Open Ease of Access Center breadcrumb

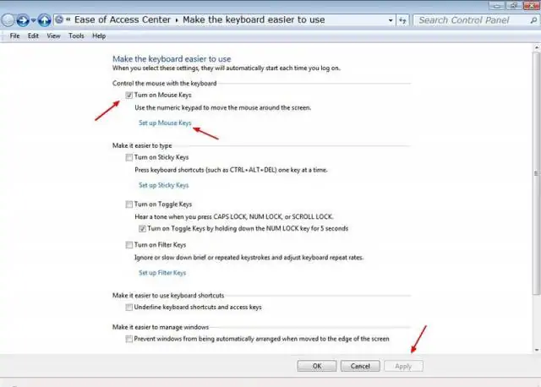pos(123,19)
